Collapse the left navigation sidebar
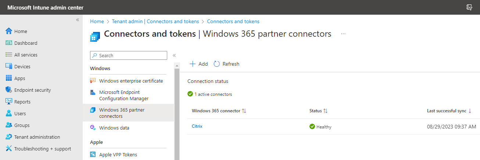 [x=78, y=20]
